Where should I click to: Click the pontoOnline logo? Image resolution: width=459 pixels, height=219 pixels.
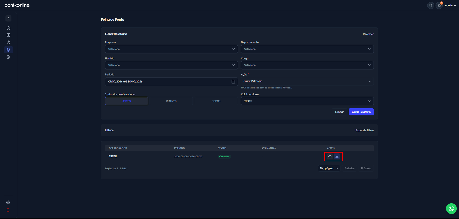(x=17, y=5)
